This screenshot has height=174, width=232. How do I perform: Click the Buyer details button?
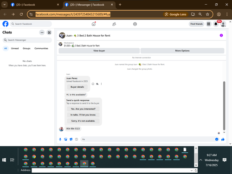(77, 87)
